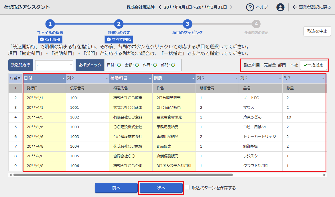Click the Help question mark icon

(250, 7)
